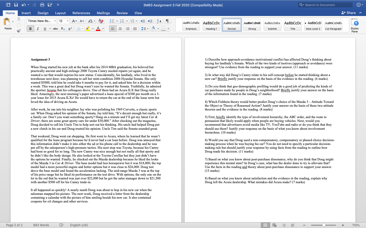Apply strikethrough formatting

coord(55,29)
